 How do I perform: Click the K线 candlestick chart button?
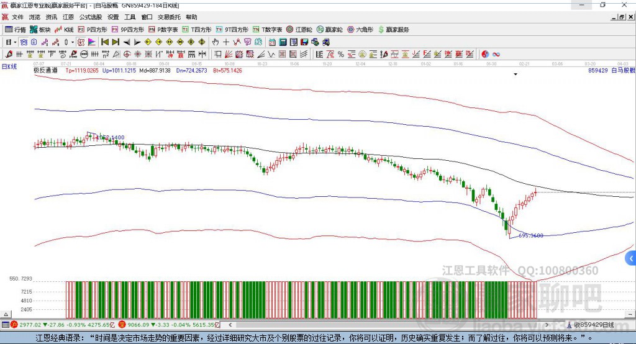(x=65, y=29)
